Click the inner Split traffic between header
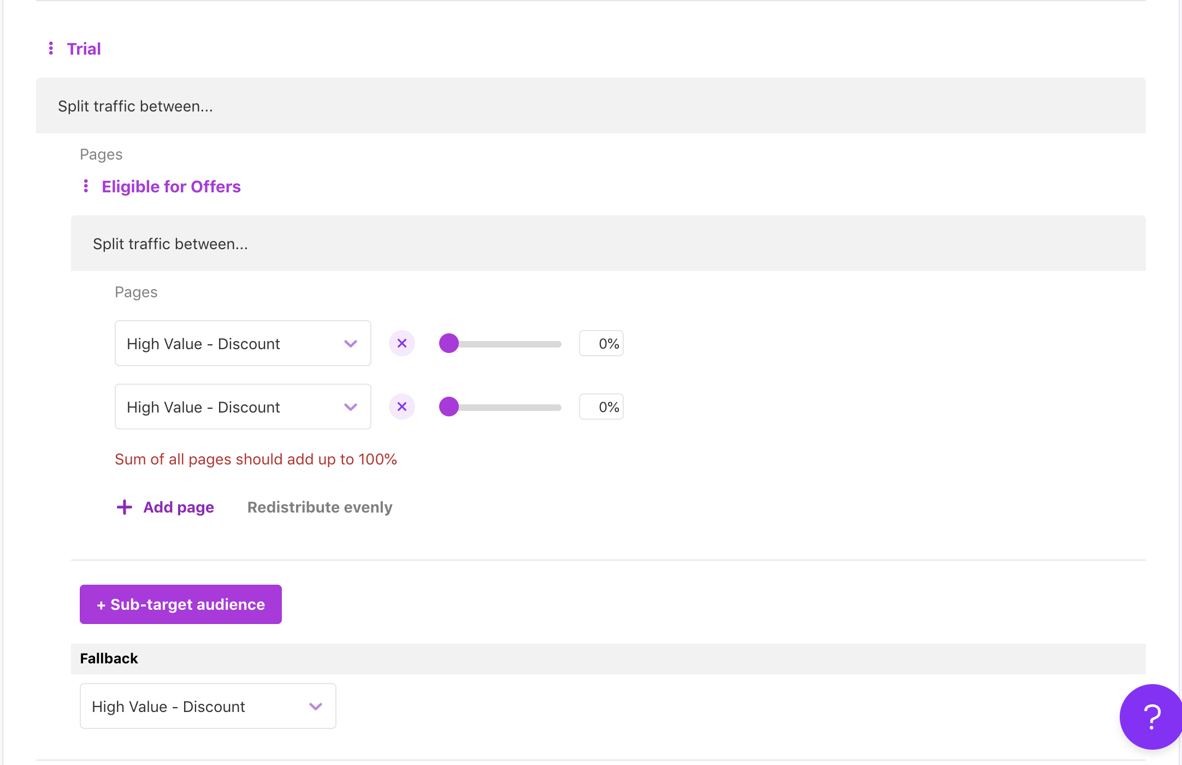Viewport: 1182px width, 765px height. (170, 244)
